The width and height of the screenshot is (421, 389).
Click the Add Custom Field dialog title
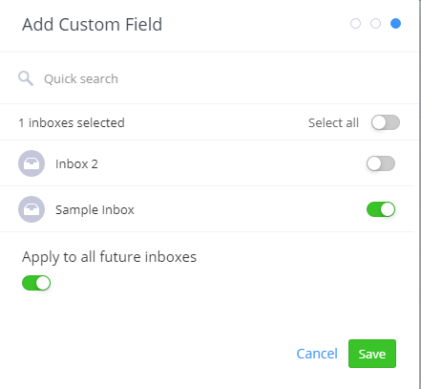(x=93, y=25)
